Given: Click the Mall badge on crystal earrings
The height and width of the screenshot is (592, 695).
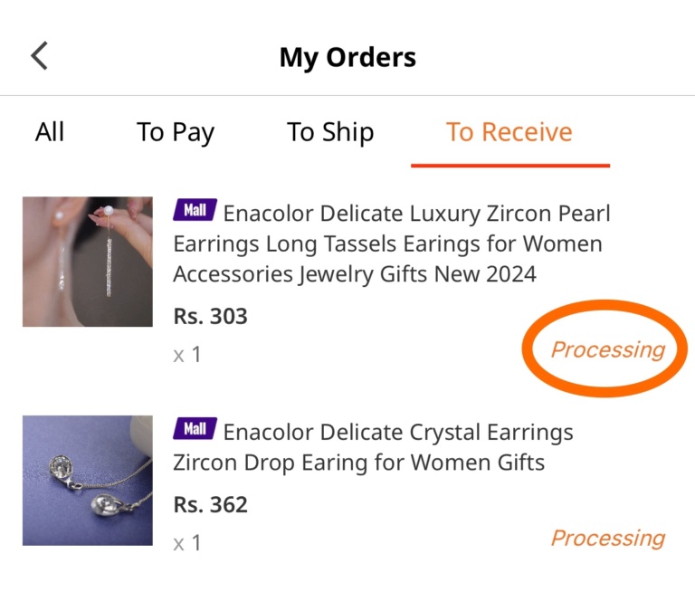Looking at the screenshot, I should click(x=195, y=428).
